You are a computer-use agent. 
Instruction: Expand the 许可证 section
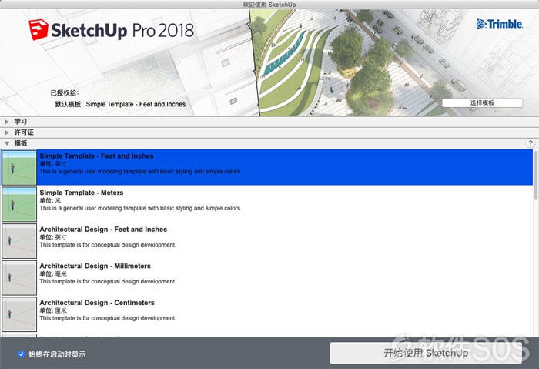[x=7, y=133]
